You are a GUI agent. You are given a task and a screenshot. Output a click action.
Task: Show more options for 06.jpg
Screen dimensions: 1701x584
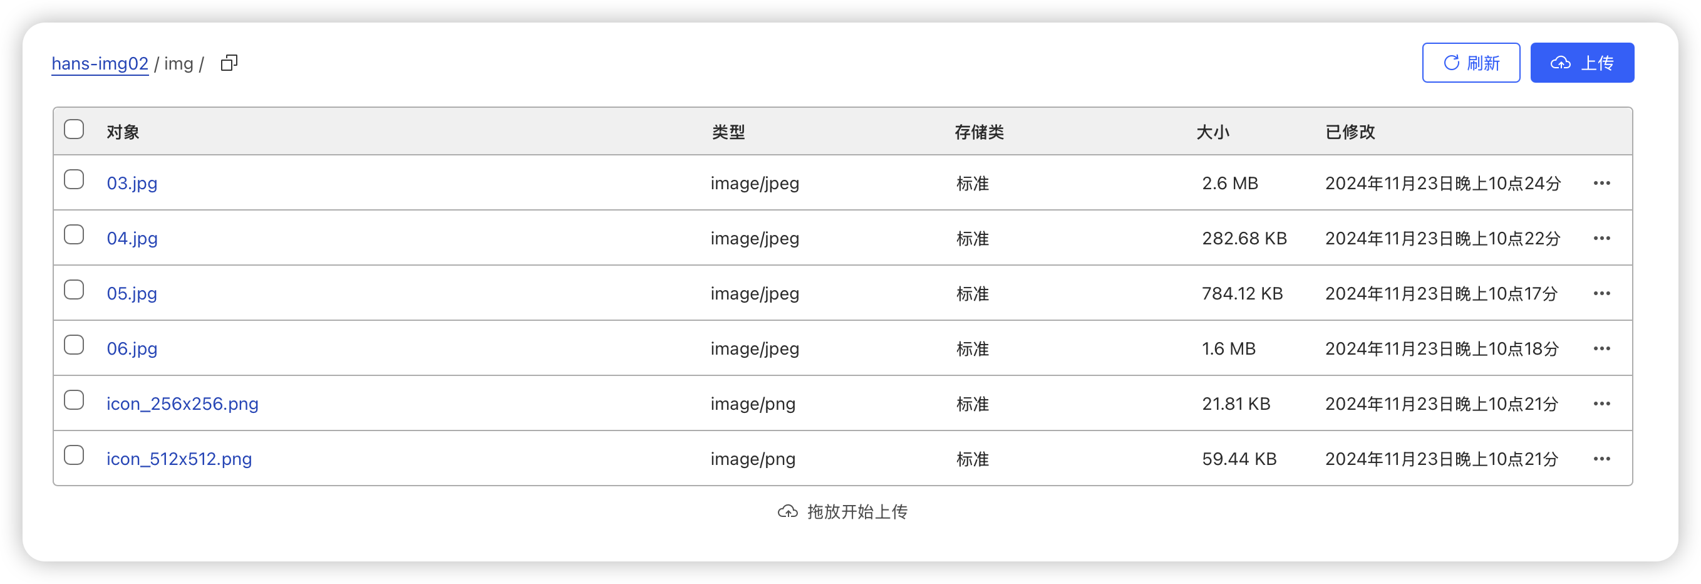coord(1601,348)
